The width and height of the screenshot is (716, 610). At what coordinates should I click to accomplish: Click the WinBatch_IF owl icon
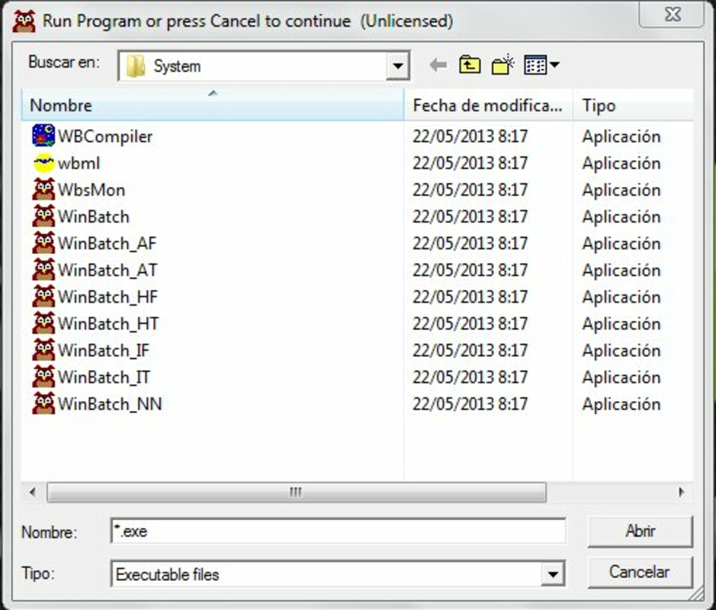coord(43,350)
